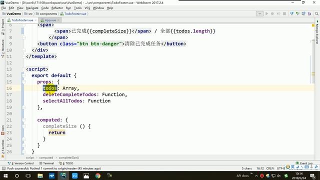Open File Explorer from the taskbar
This screenshot has width=320, height=180.
40,175
